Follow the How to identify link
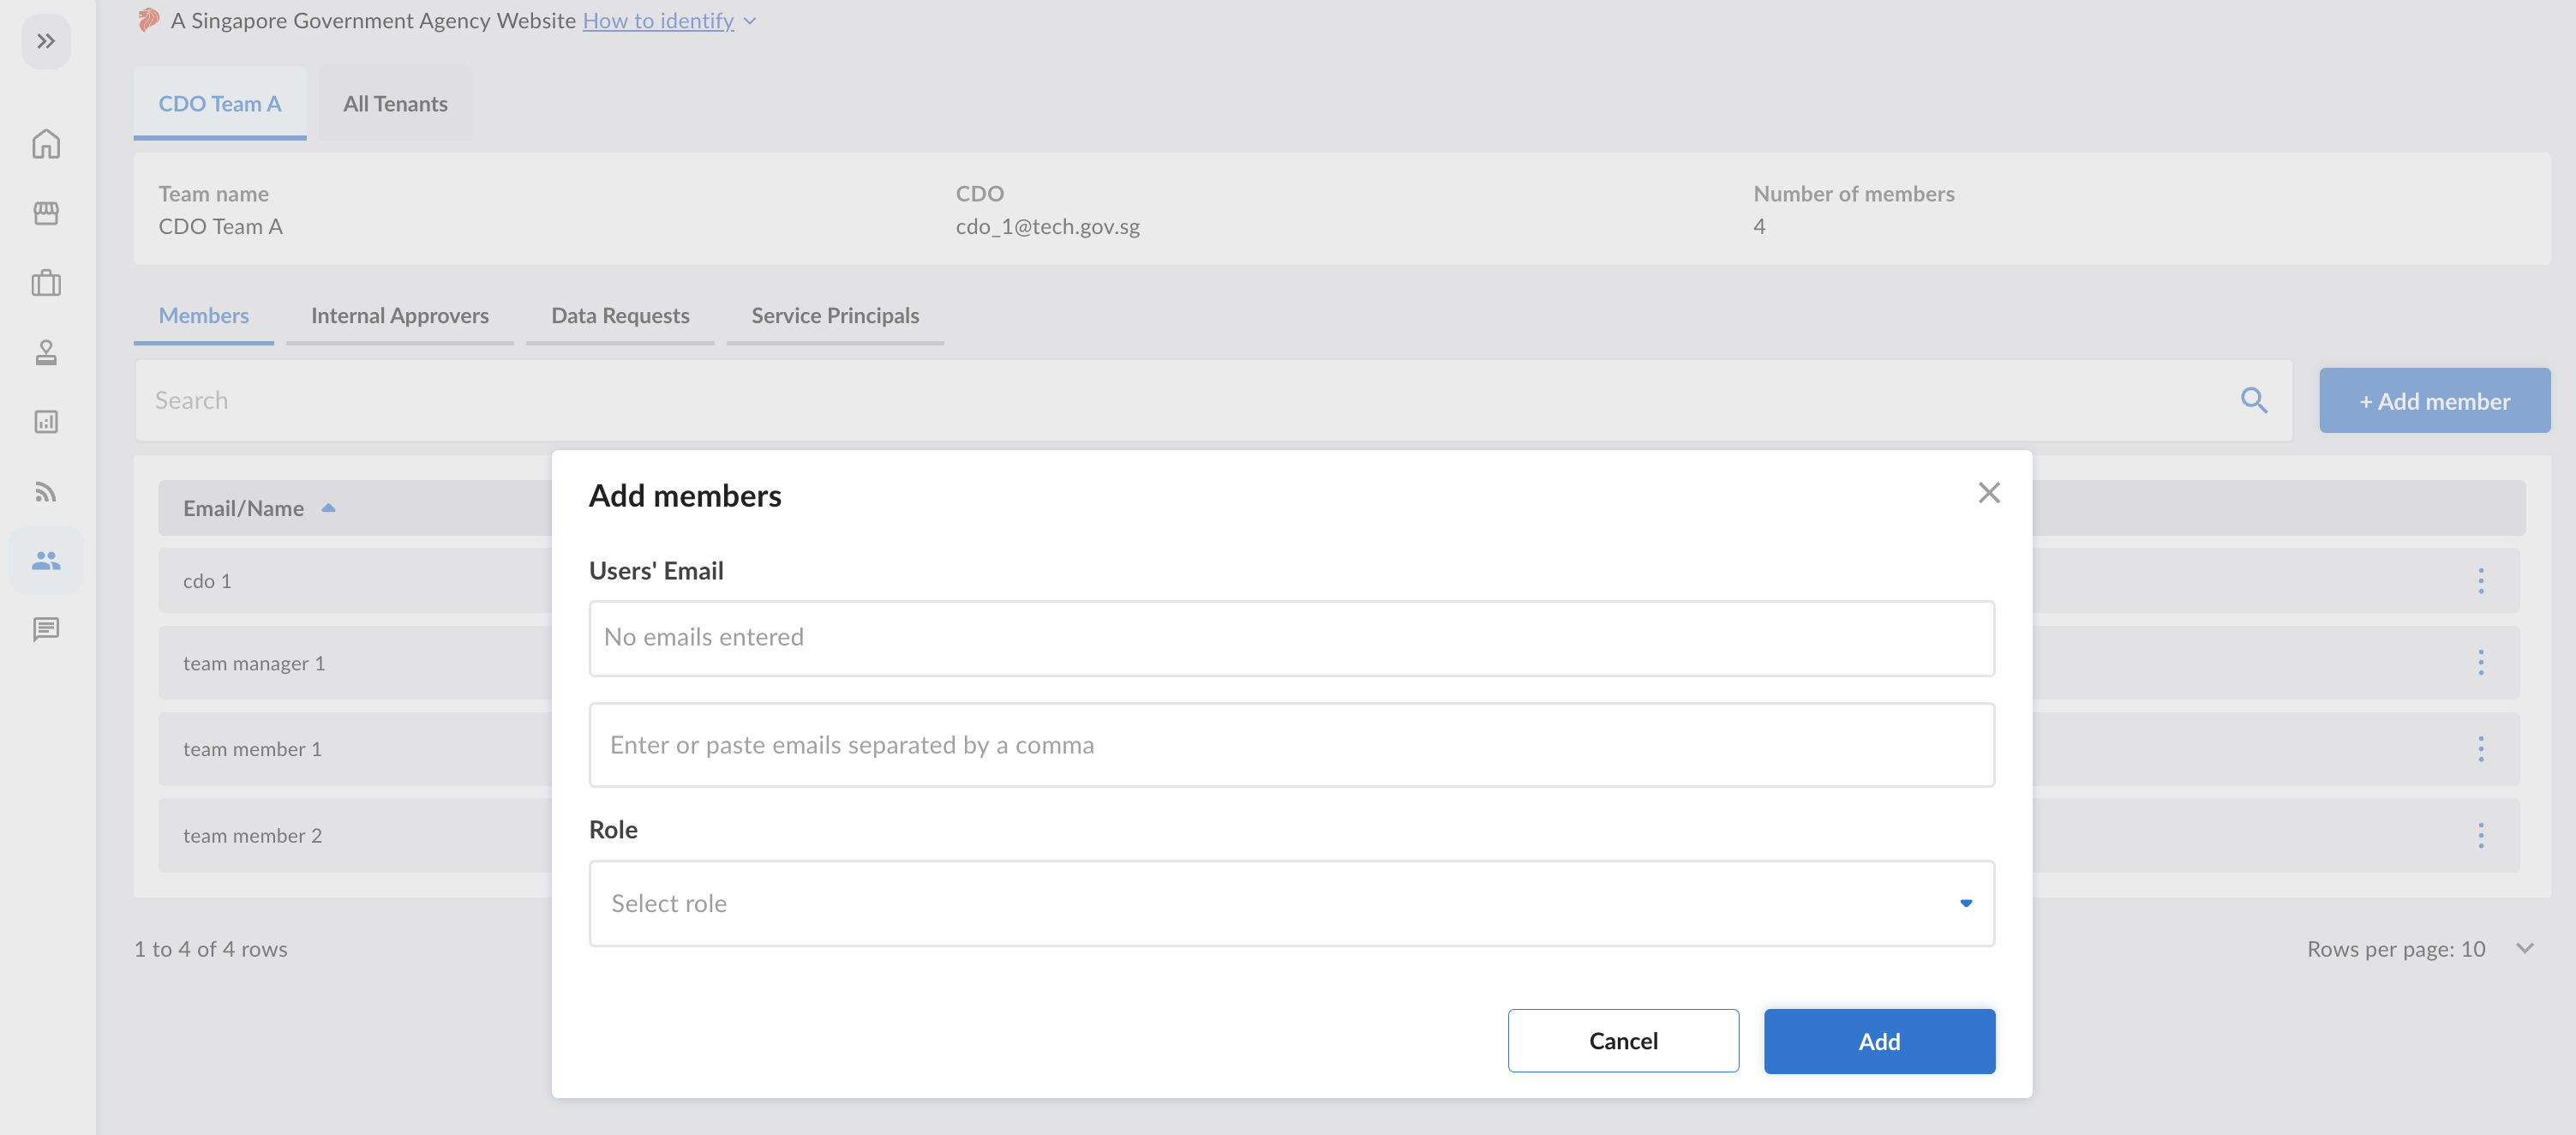This screenshot has height=1135, width=2576. 658,20
